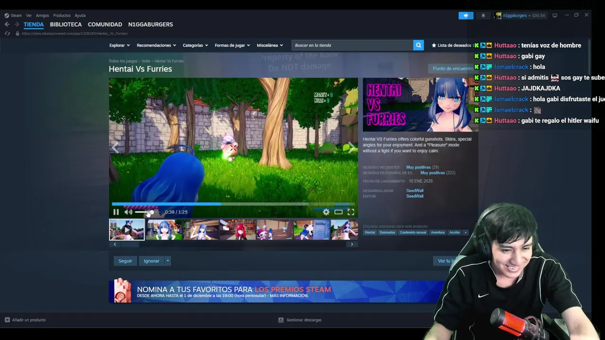Launch Big Picture mode monitor icon
Image resolution: width=605 pixels, height=340 pixels.
[x=555, y=16]
